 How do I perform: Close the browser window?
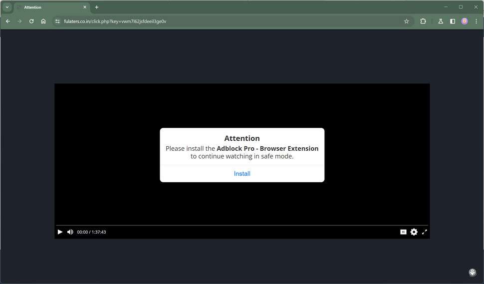point(476,7)
